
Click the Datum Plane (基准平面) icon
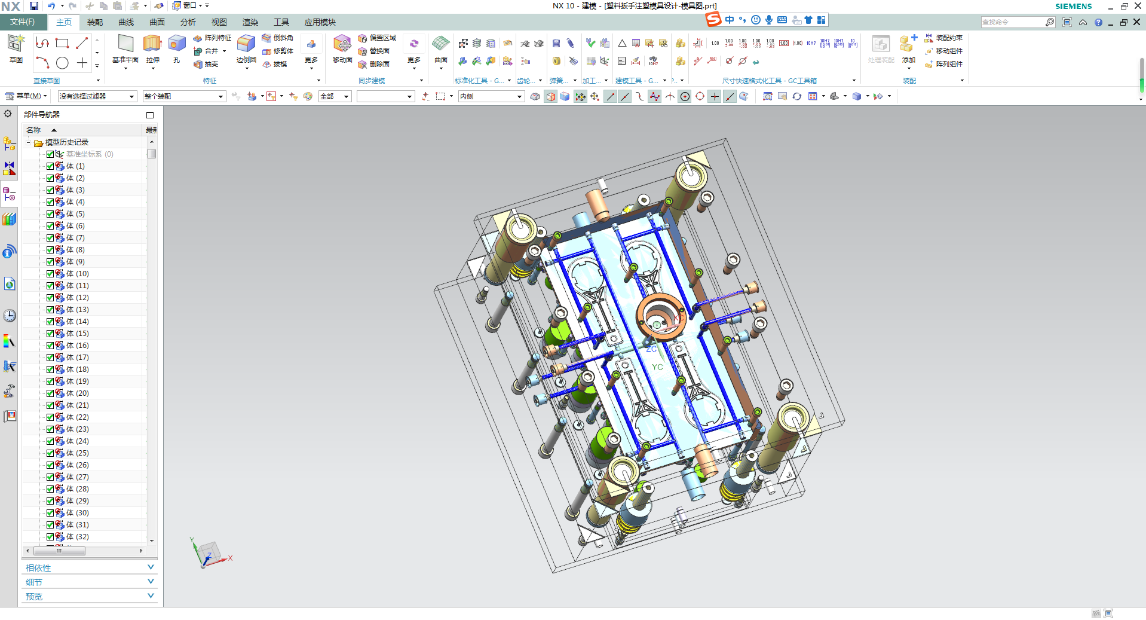(x=125, y=44)
